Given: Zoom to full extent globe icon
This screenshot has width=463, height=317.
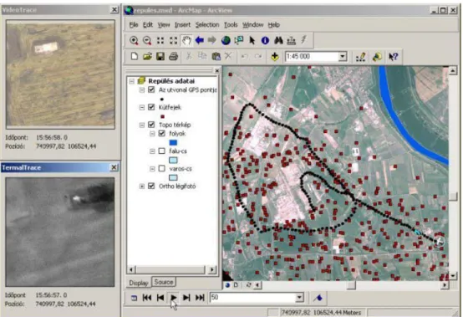Looking at the screenshot, I should click(226, 40).
